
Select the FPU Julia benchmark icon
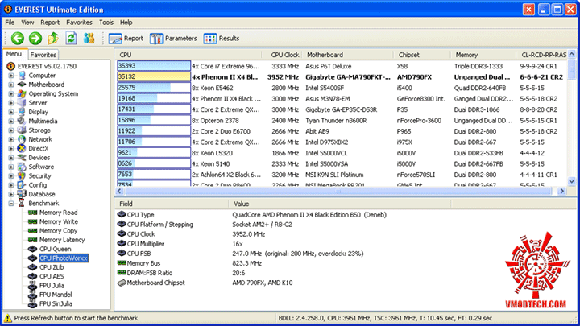(x=32, y=286)
